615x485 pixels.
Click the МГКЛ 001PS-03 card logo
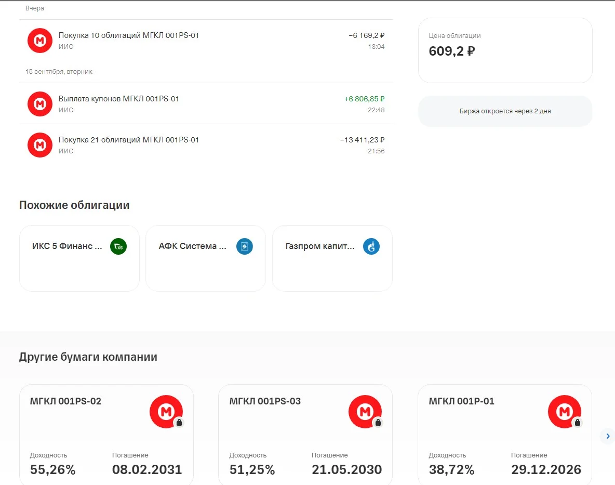point(365,411)
